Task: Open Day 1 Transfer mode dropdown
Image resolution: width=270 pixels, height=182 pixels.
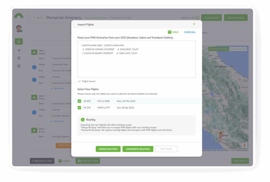Action: coord(61,77)
